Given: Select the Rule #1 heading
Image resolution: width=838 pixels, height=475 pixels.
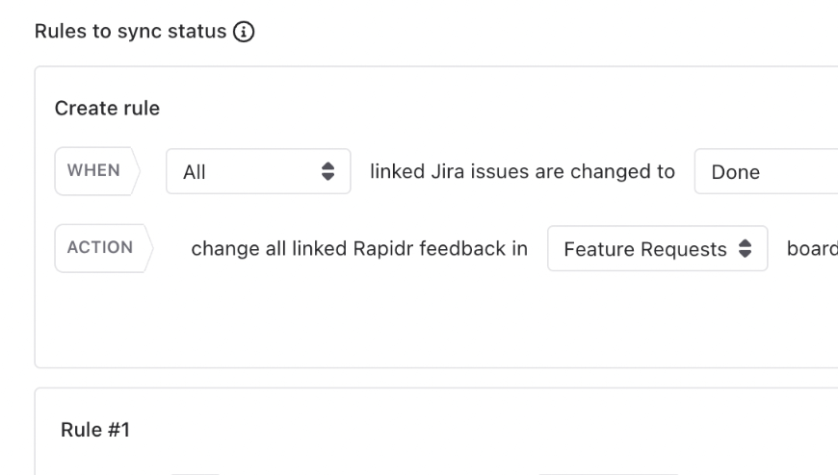Looking at the screenshot, I should pos(95,430).
